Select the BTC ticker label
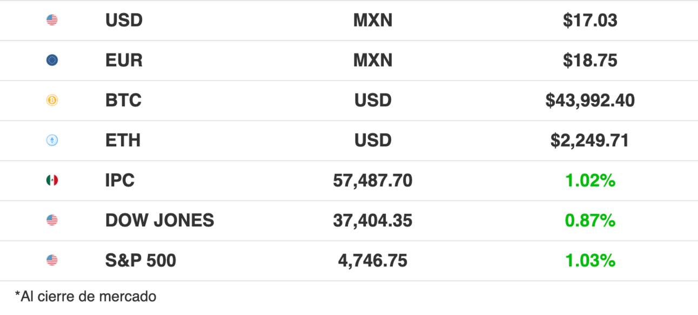This screenshot has width=698, height=315. point(123,100)
